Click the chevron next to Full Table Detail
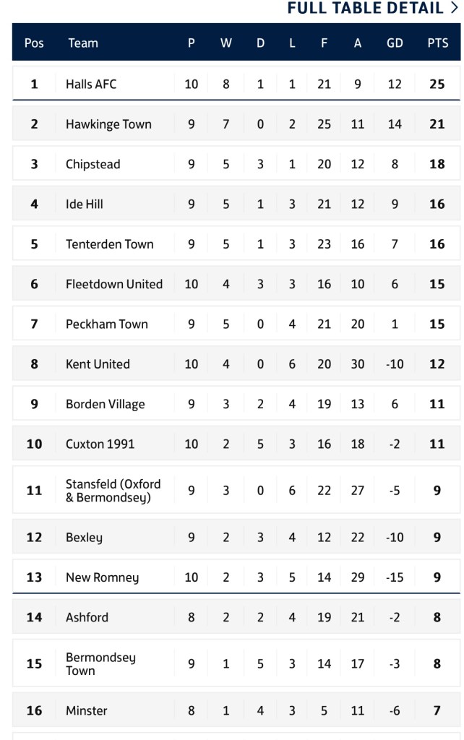Viewport: 464px width, 740px height. click(x=454, y=9)
